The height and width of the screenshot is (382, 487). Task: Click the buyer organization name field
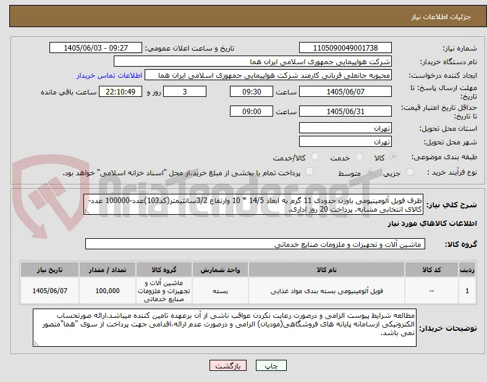[253, 61]
